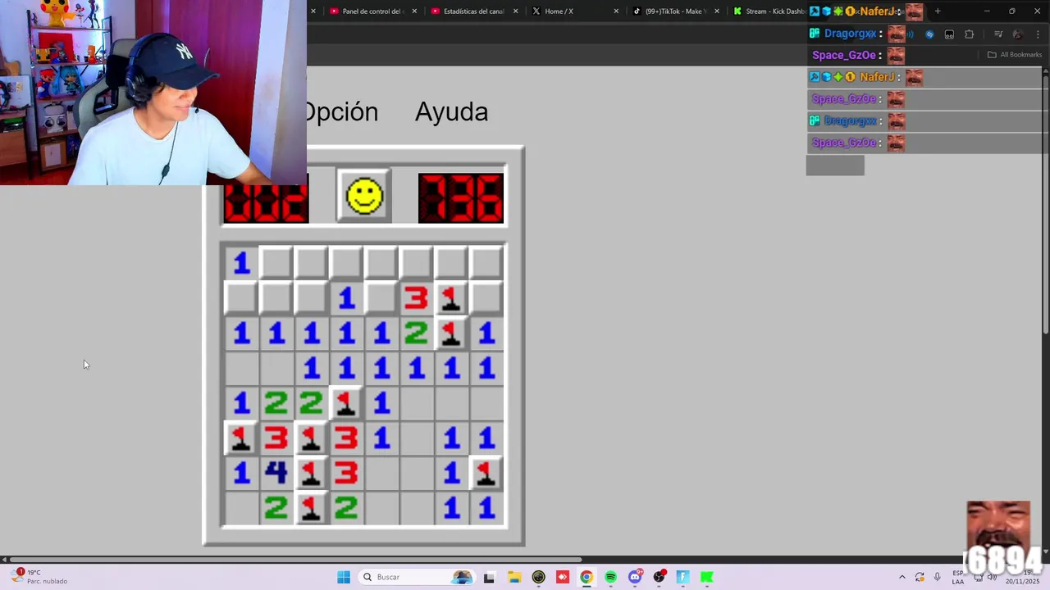
Task: Click the horizontal page scrollbar
Action: [x=295, y=560]
